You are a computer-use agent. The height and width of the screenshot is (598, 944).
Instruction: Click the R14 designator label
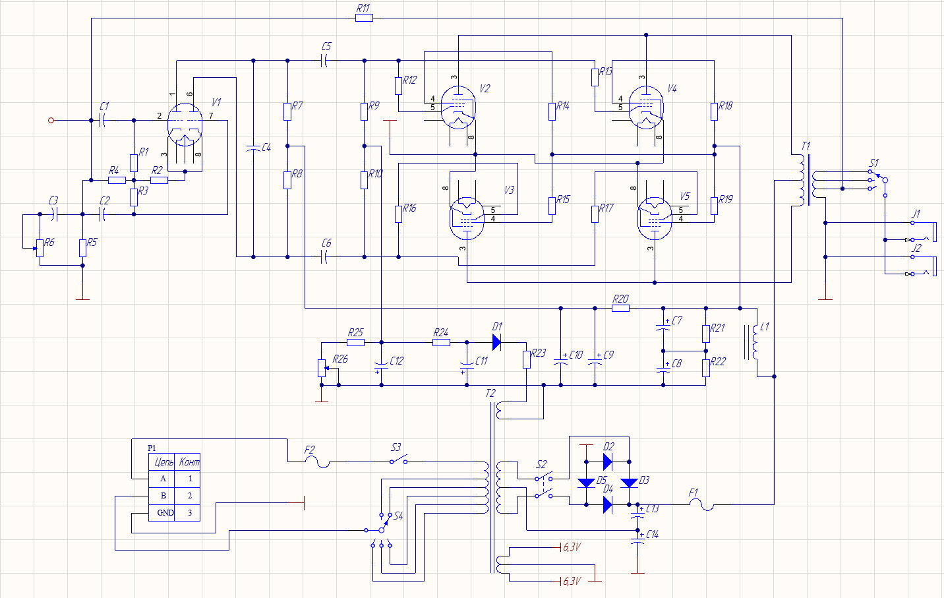[x=563, y=105]
